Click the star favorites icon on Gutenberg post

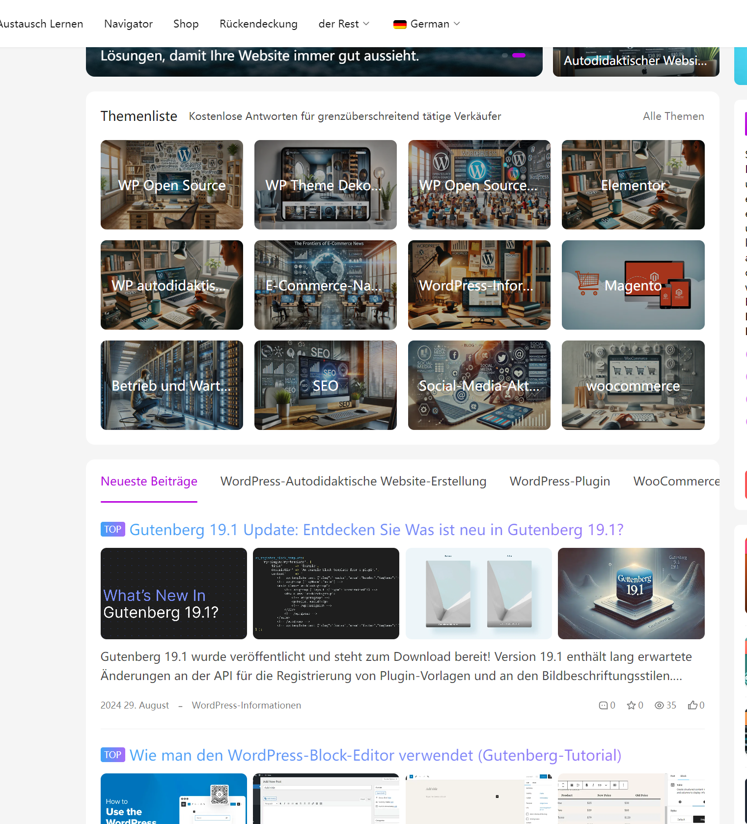click(x=631, y=706)
